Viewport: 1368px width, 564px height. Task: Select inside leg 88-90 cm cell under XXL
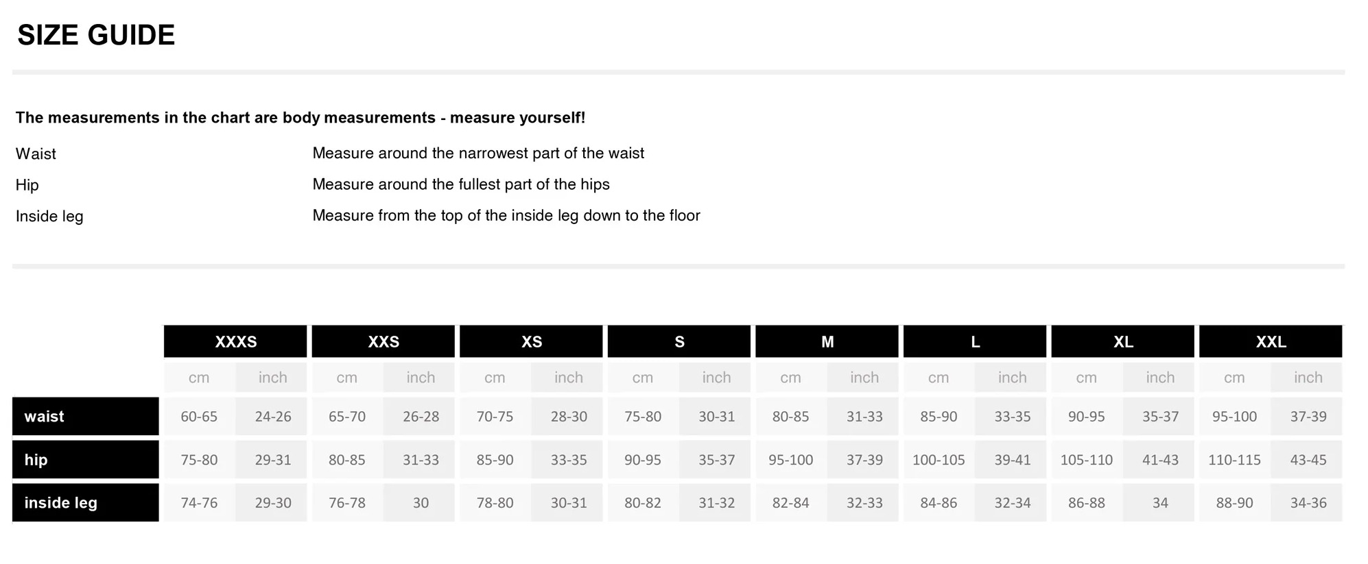tap(1234, 502)
